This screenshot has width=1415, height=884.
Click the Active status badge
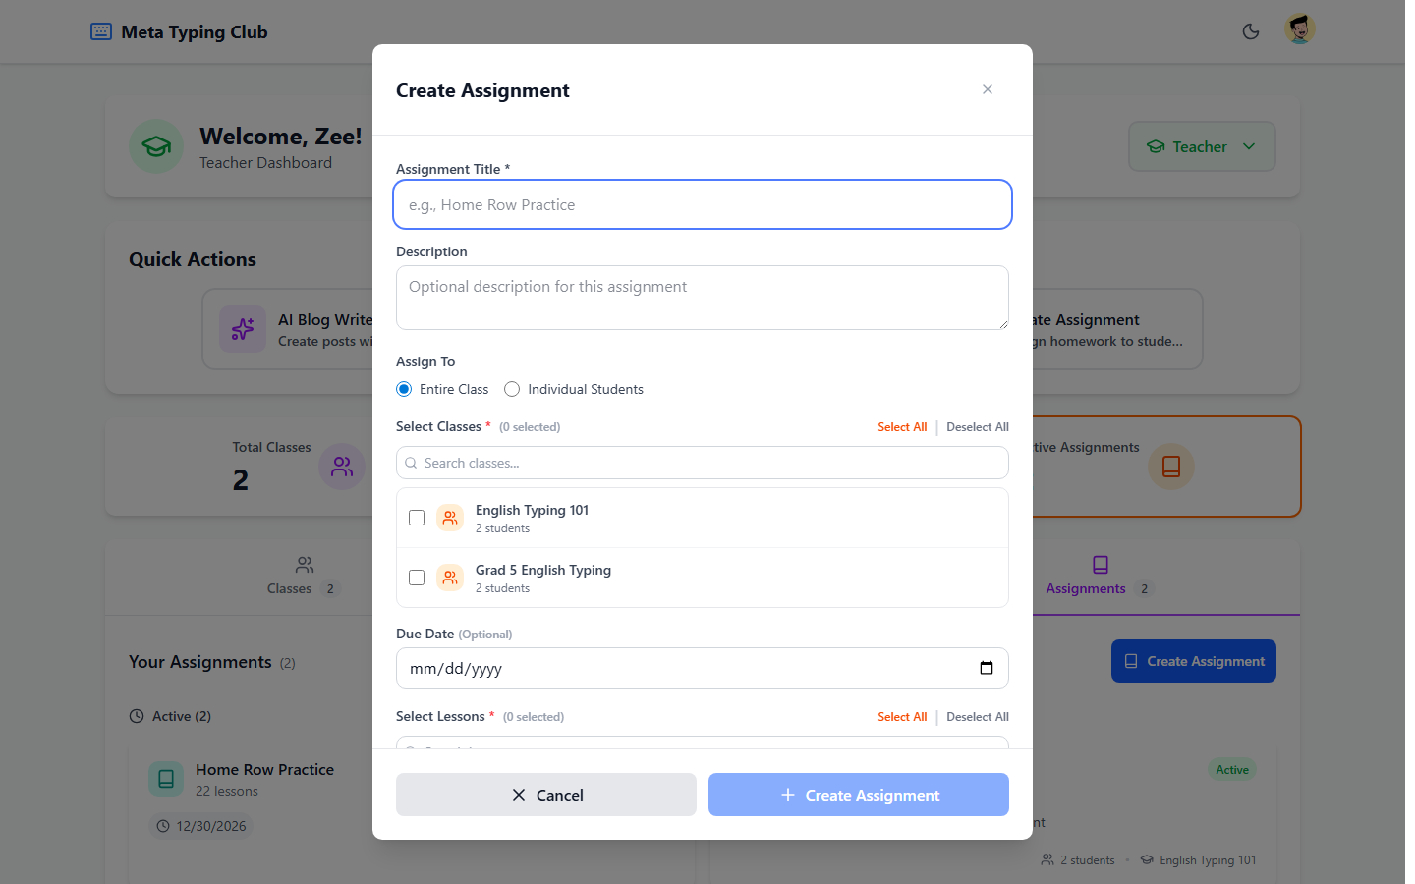point(1232,770)
